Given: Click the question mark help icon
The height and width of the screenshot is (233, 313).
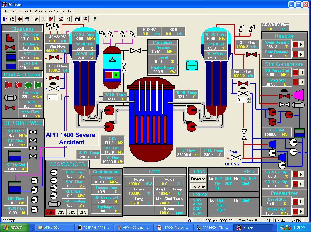Looking at the screenshot, I should click(94, 19).
